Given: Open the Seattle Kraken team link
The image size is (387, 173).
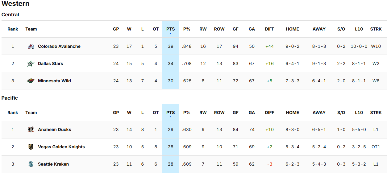Looking at the screenshot, I should point(53,164).
